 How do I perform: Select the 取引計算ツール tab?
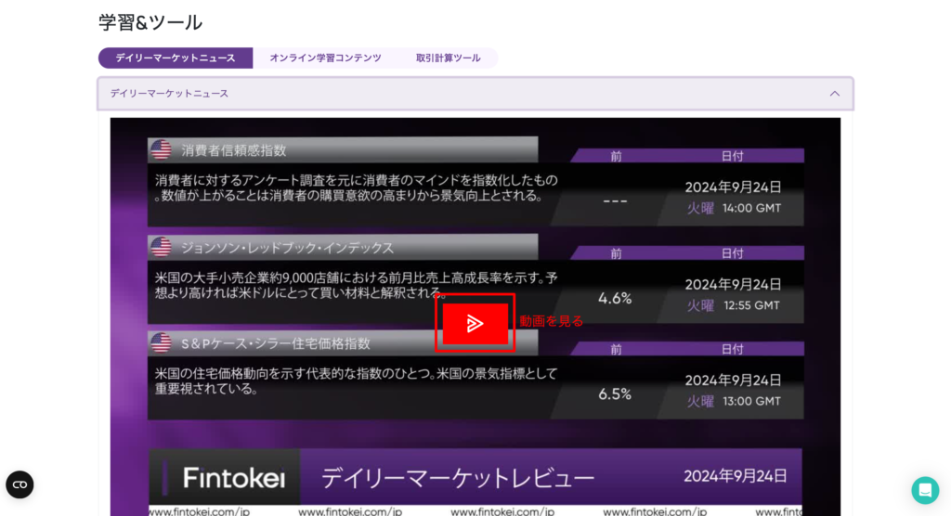449,58
